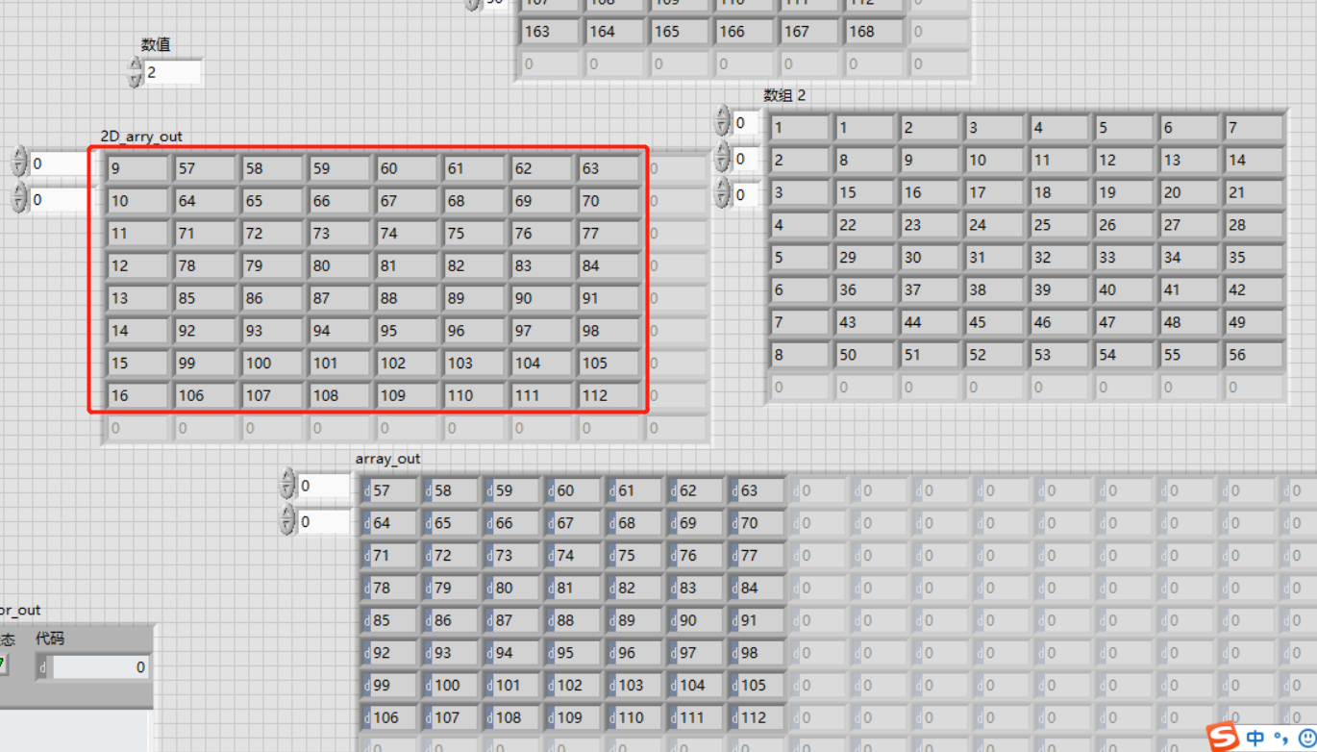
Task: Click cell 112 in 2D_arry_out
Action: tap(609, 395)
